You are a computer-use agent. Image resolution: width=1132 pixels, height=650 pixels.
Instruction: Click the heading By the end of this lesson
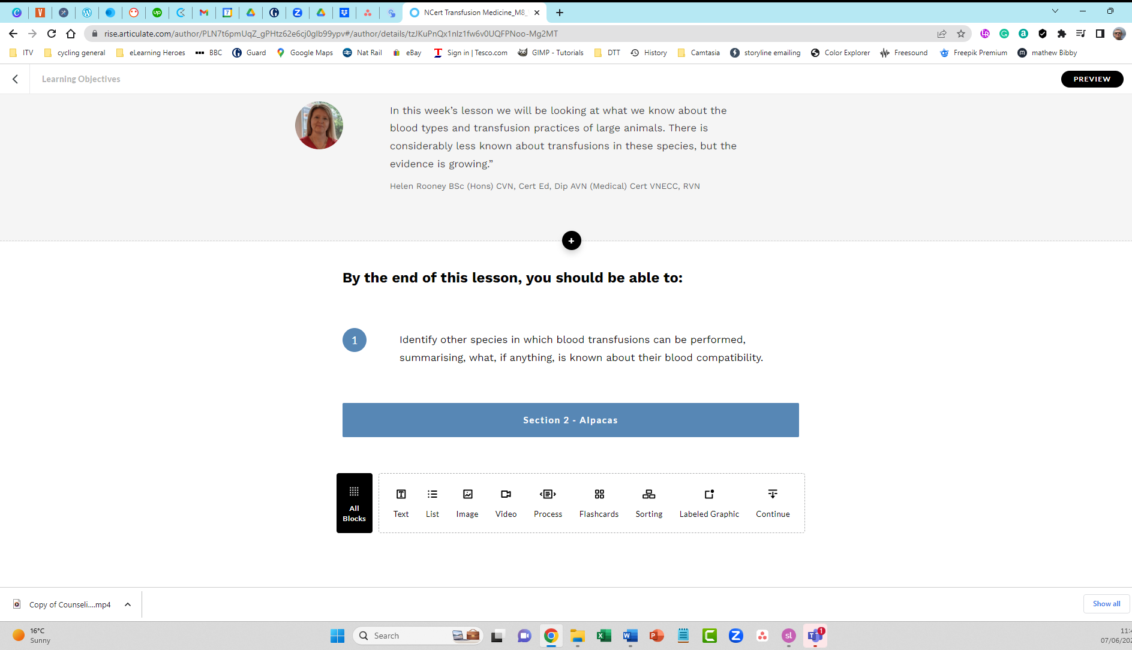(x=512, y=278)
